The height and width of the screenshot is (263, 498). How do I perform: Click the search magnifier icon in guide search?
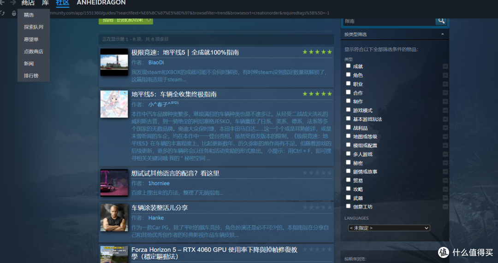[441, 21]
